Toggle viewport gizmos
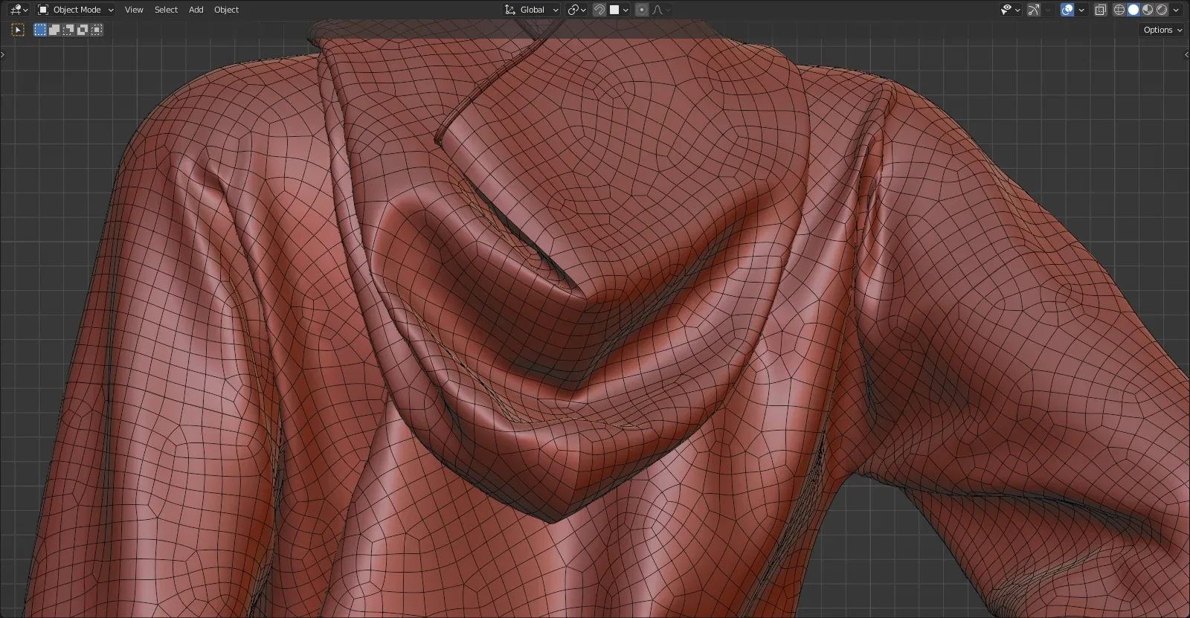Image resolution: width=1190 pixels, height=618 pixels. 1034,10
